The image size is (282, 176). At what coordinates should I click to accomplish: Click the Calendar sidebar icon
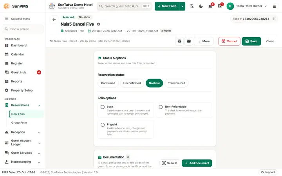click(x=7, y=54)
